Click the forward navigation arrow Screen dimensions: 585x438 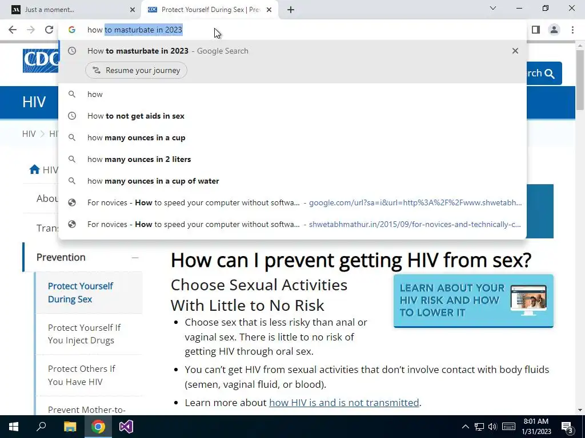point(31,30)
